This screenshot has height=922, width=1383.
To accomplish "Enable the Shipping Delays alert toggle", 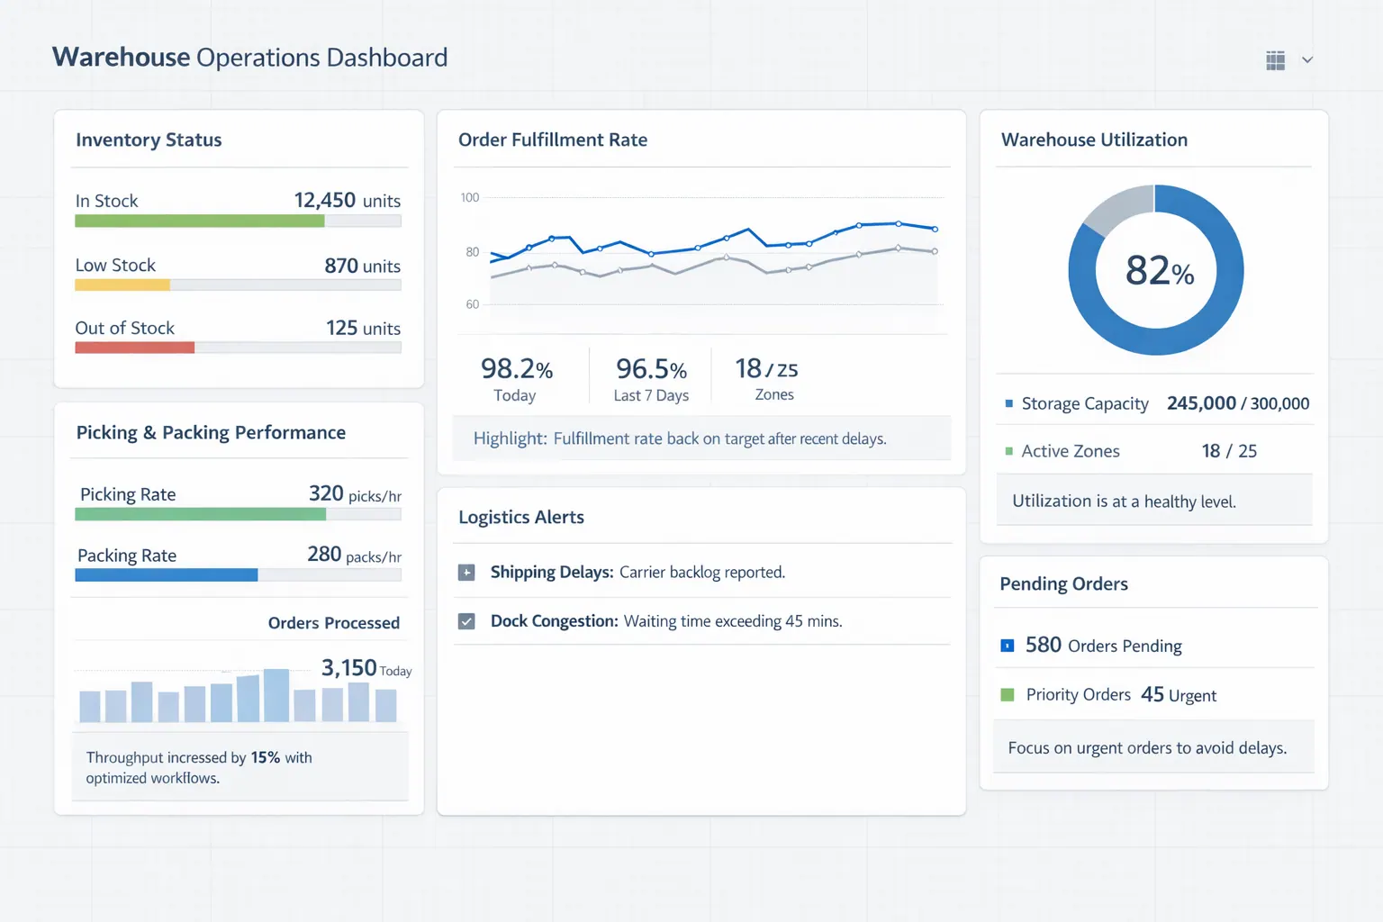I will click(466, 572).
